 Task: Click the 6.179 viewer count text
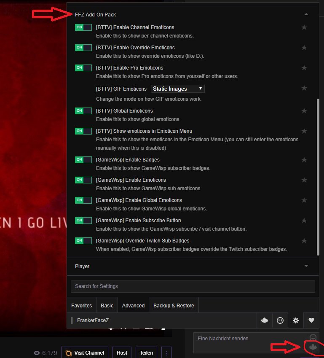50,353
